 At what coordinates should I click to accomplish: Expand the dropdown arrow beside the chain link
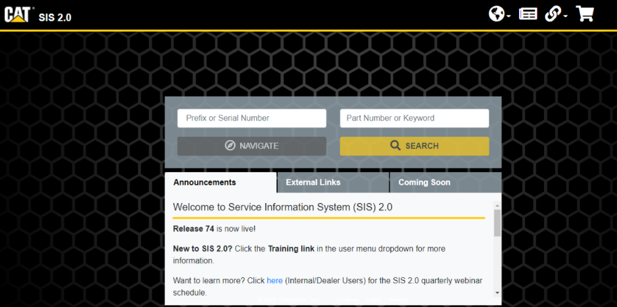(565, 16)
